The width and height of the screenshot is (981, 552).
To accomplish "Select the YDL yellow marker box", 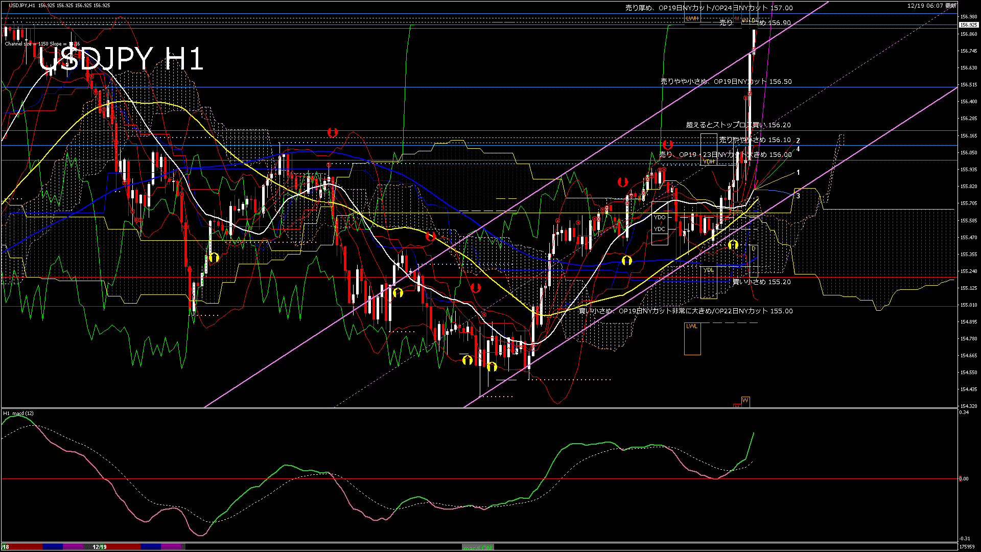I will tap(708, 270).
